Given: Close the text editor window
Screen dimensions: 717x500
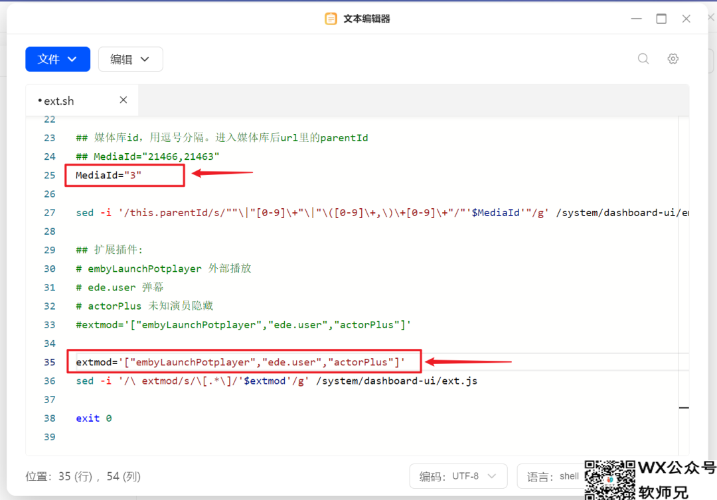Looking at the screenshot, I should pyautogui.click(x=686, y=19).
